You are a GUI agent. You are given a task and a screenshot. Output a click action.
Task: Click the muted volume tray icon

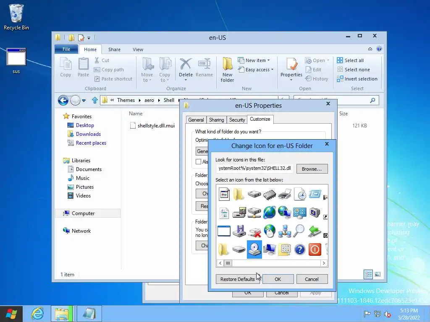388,314
